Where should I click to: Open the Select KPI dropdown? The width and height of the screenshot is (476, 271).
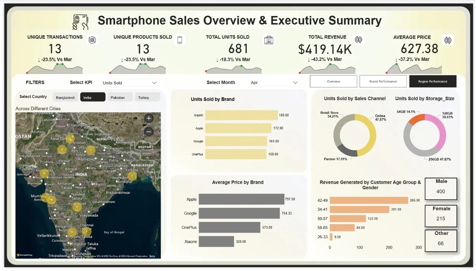pyautogui.click(x=129, y=83)
